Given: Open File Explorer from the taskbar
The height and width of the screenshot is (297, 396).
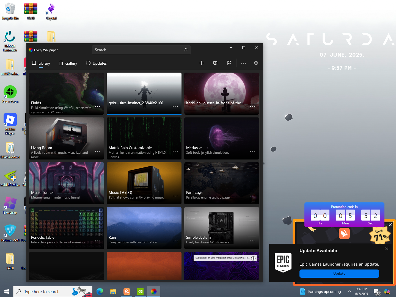Looking at the screenshot, I should click(113, 291).
